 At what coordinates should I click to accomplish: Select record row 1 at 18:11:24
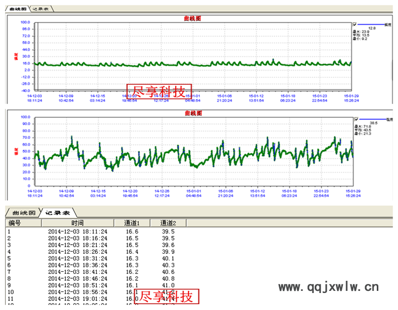point(77,231)
